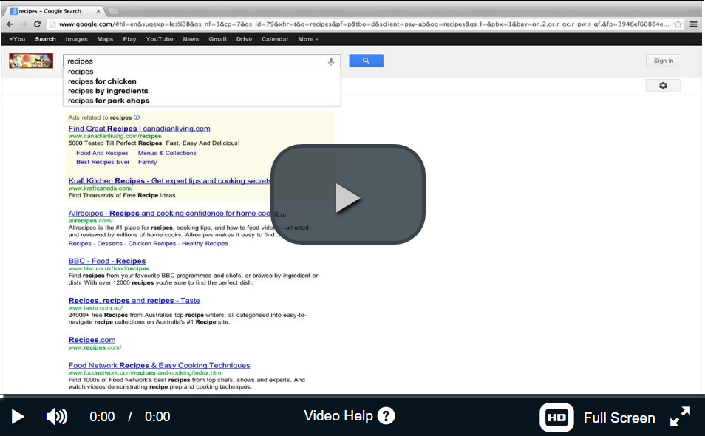Mute the video with the speaker icon

tap(57, 417)
